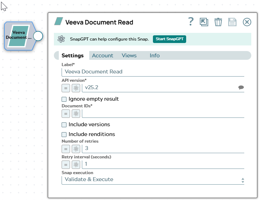Save settings with the floppy disk icon
This screenshot has width=260, height=200.
tap(232, 22)
